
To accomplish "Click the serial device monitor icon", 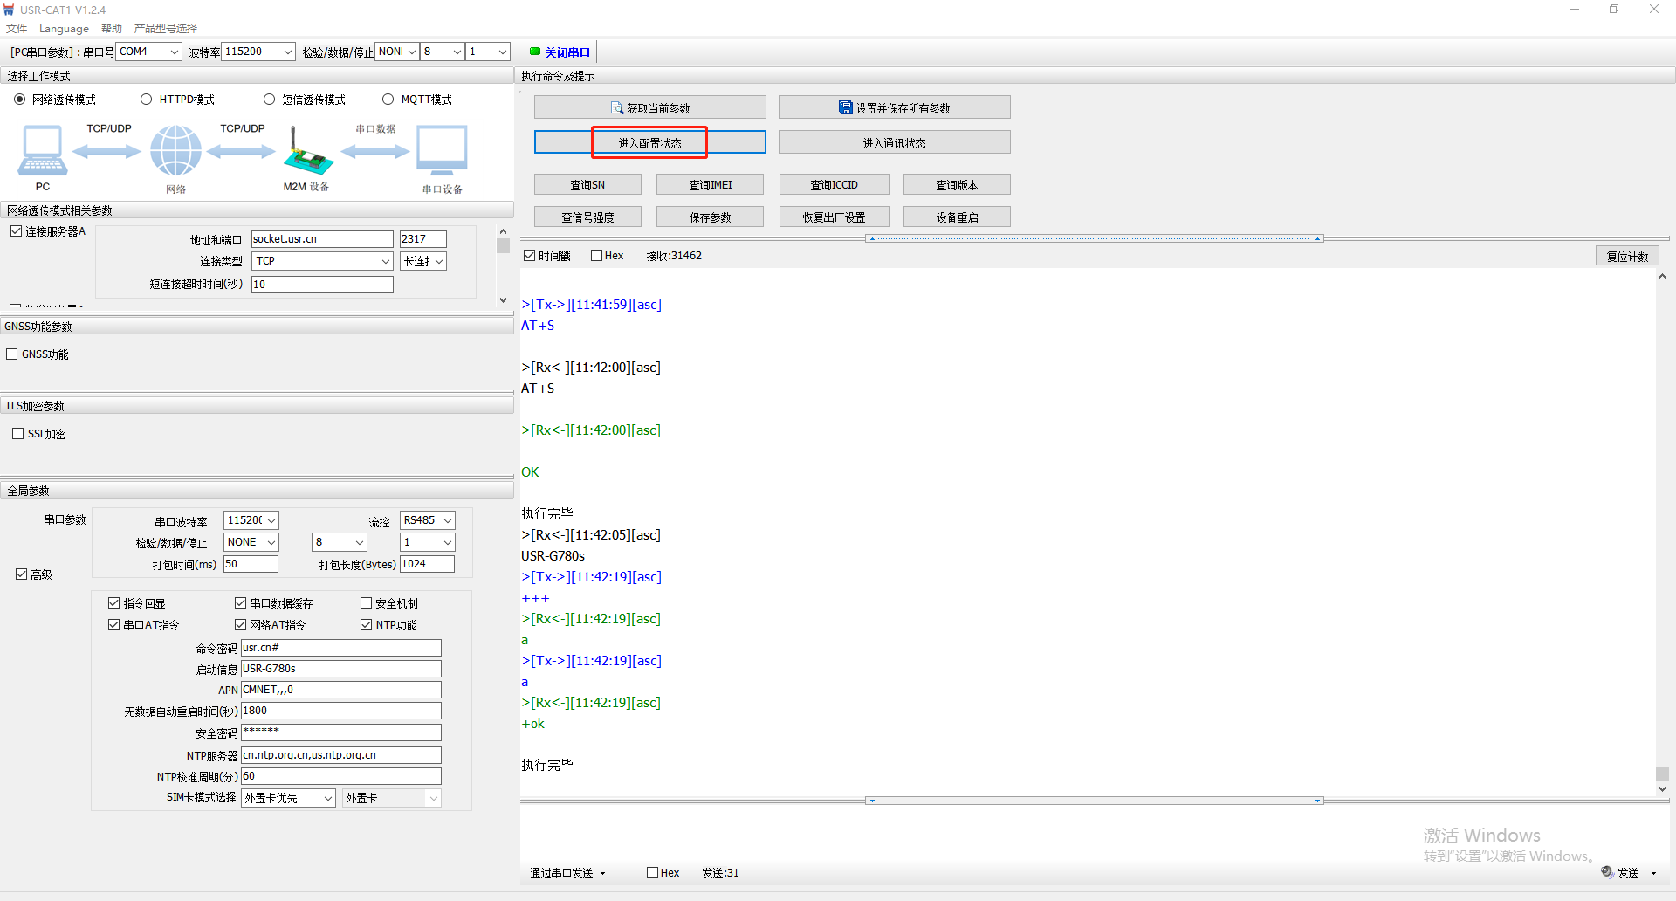I will click(442, 150).
